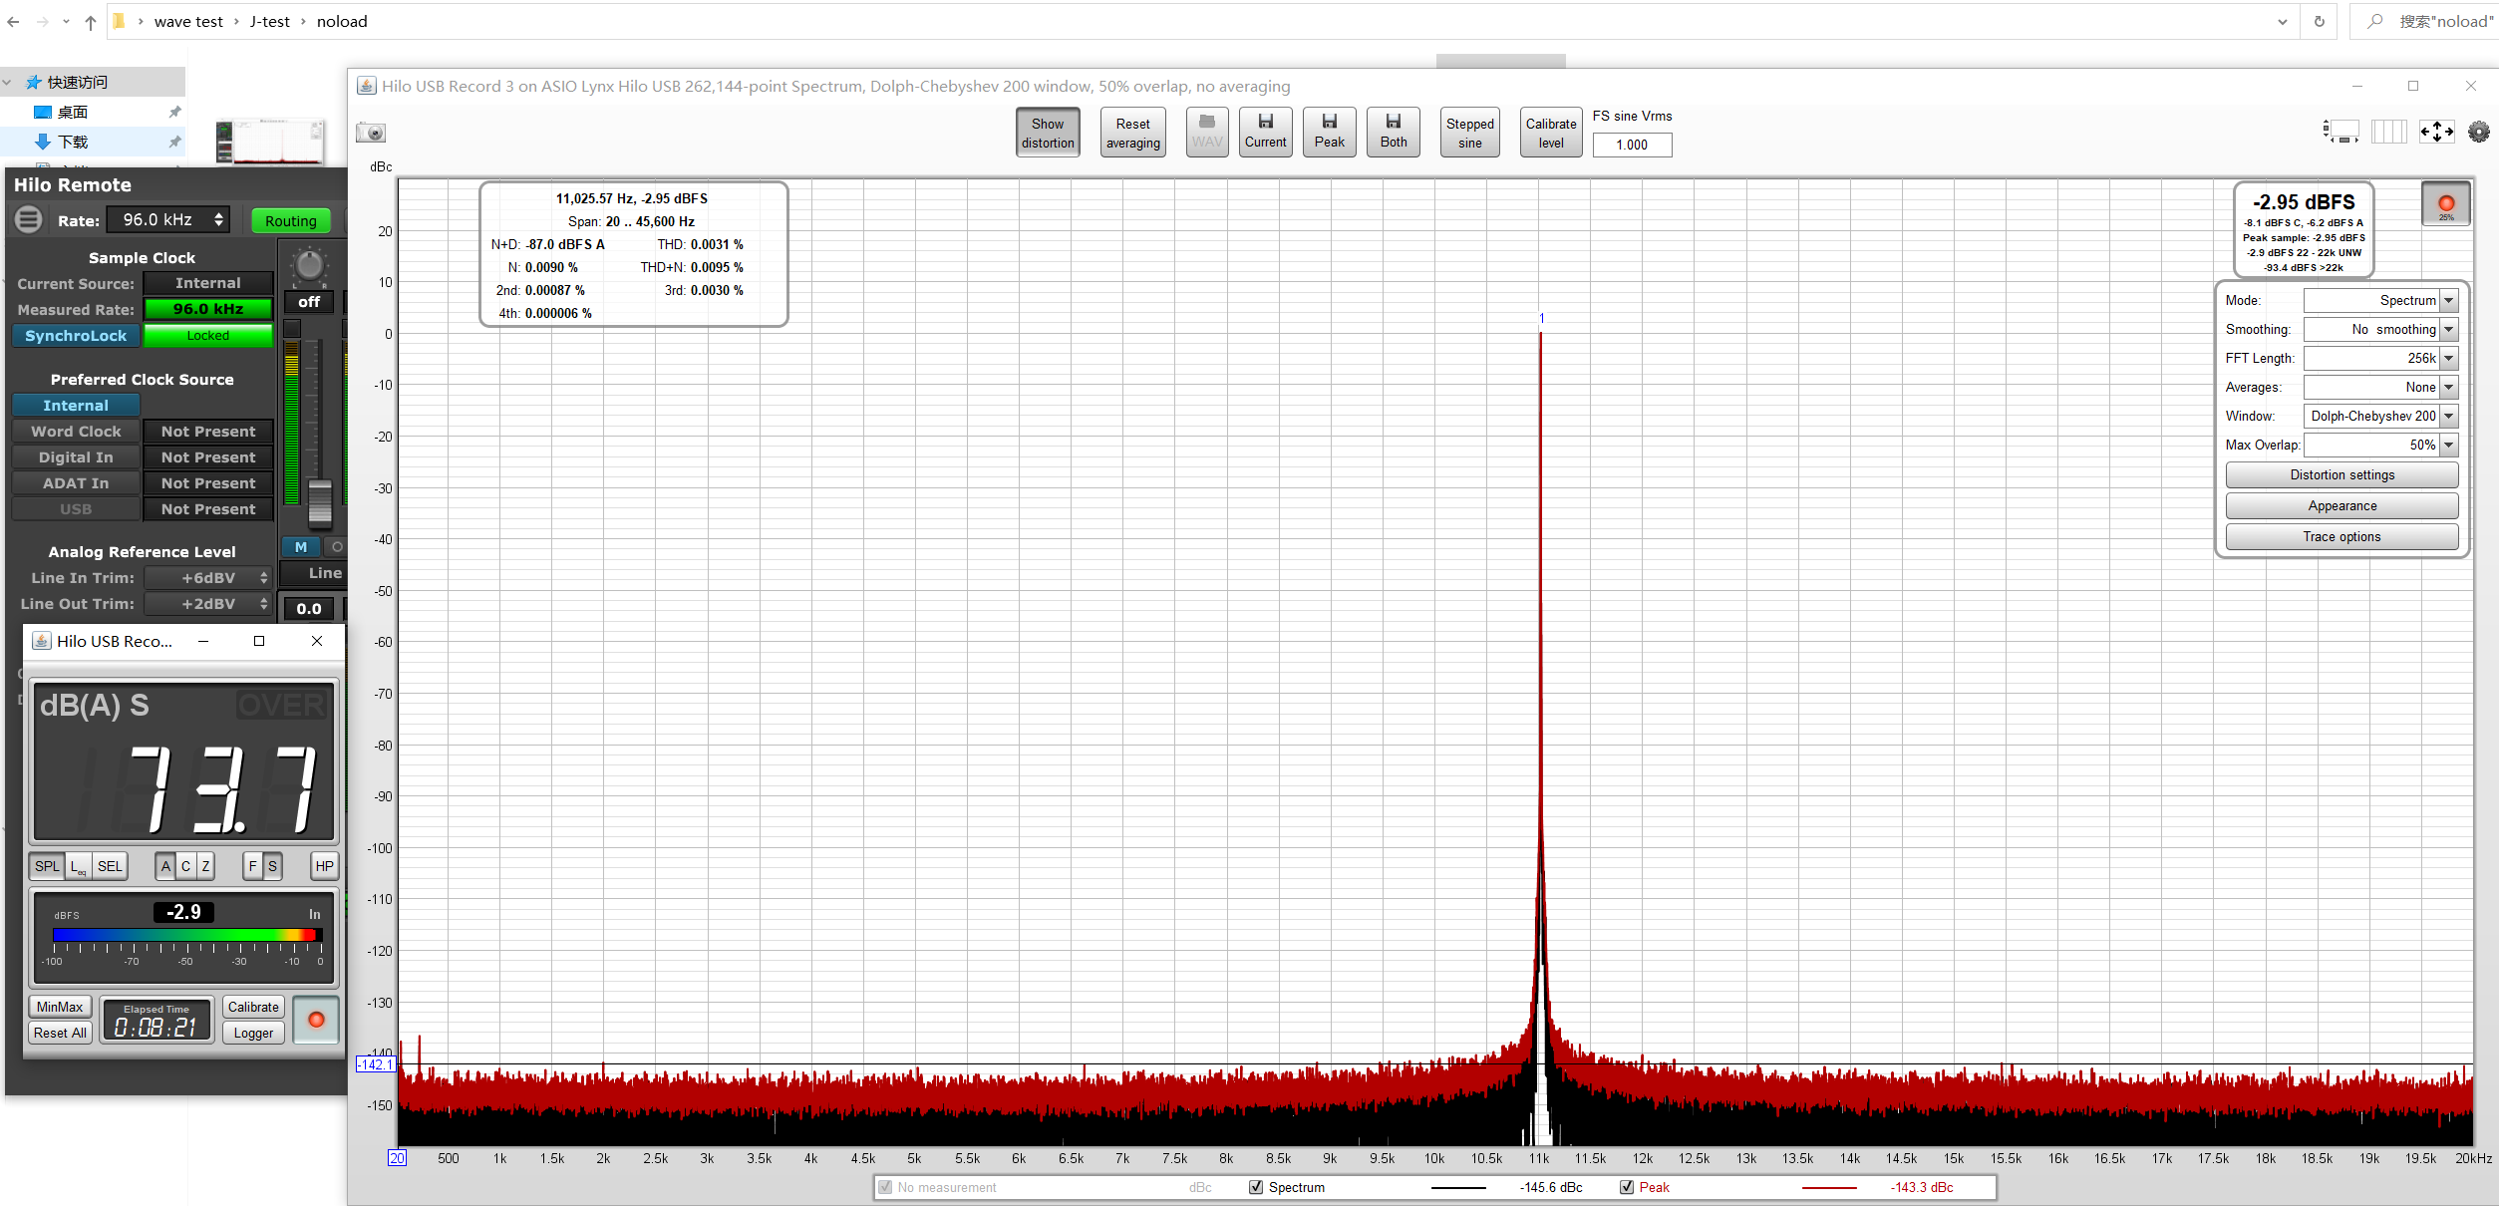The width and height of the screenshot is (2499, 1206).
Task: Click Calibrate level button
Action: 1551,133
